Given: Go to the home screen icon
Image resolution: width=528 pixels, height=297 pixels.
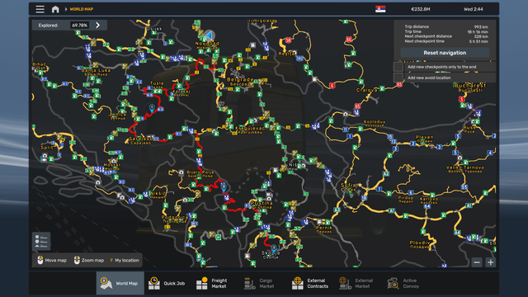Looking at the screenshot, I should coord(55,9).
